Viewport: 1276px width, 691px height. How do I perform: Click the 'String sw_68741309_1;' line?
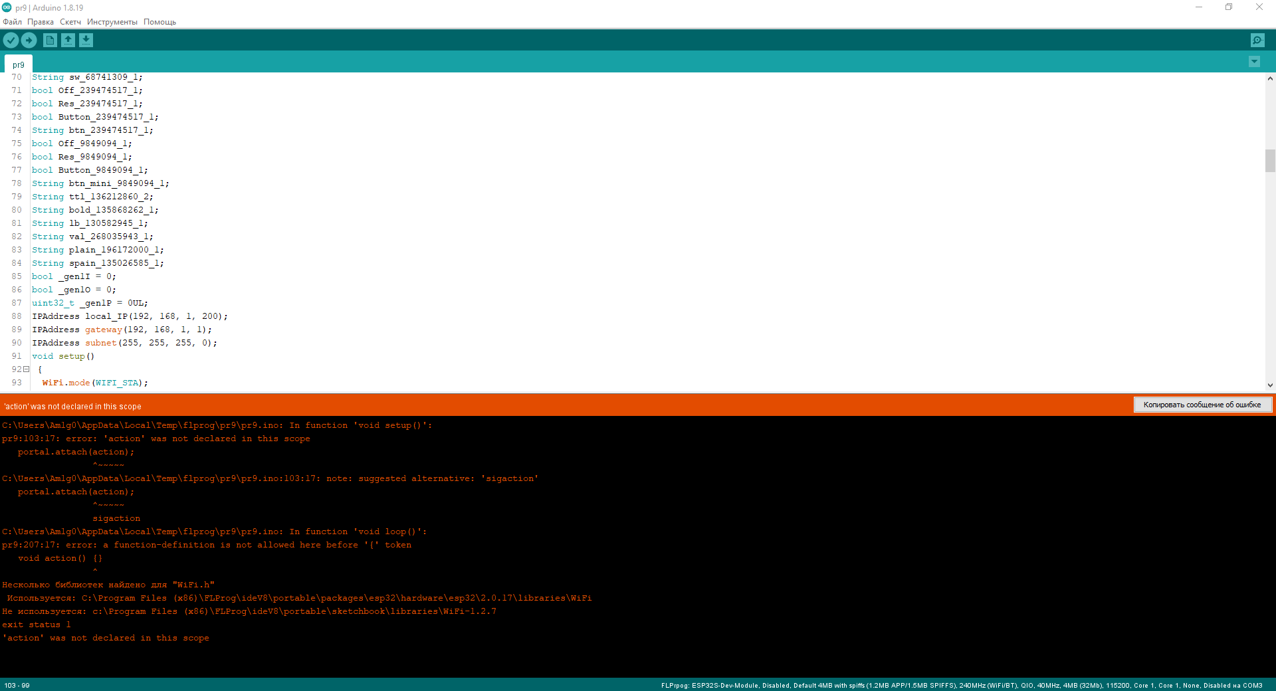pyautogui.click(x=87, y=77)
